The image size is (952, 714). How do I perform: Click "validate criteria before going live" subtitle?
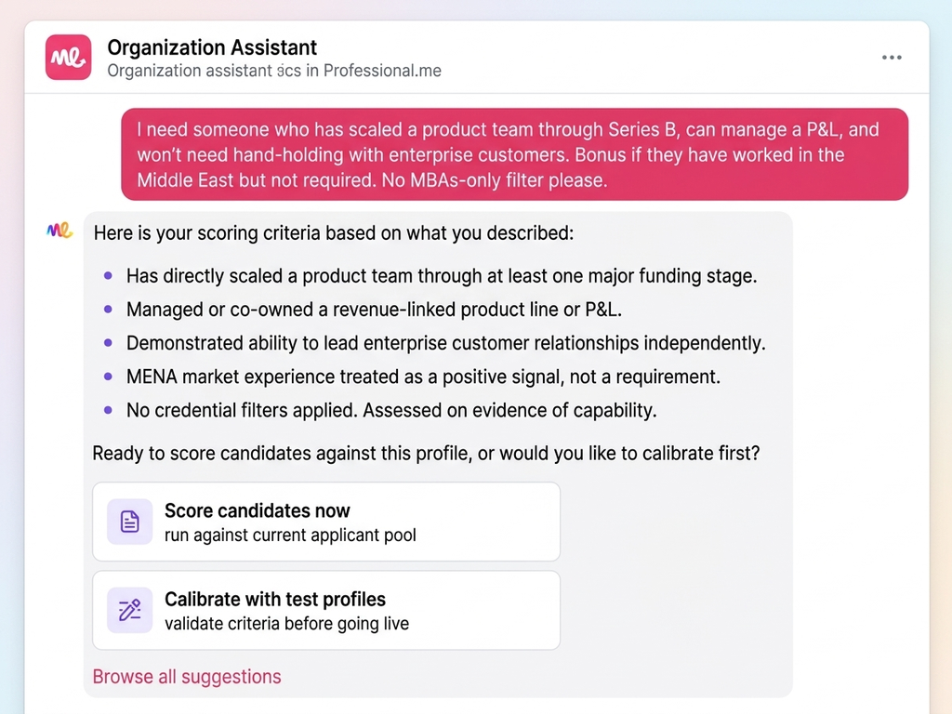pyautogui.click(x=286, y=624)
